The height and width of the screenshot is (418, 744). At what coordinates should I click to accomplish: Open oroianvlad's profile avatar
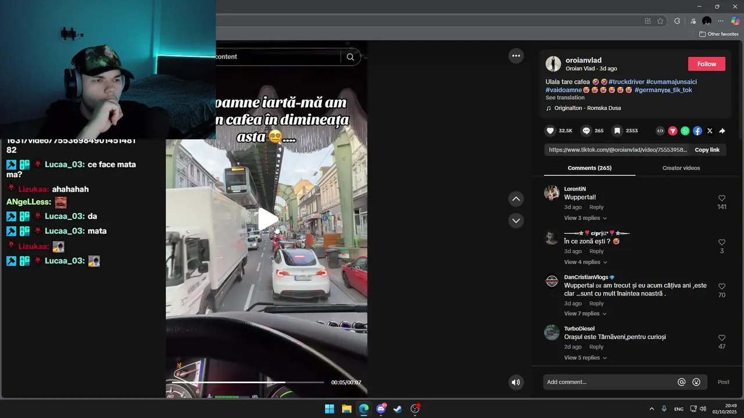coord(553,64)
